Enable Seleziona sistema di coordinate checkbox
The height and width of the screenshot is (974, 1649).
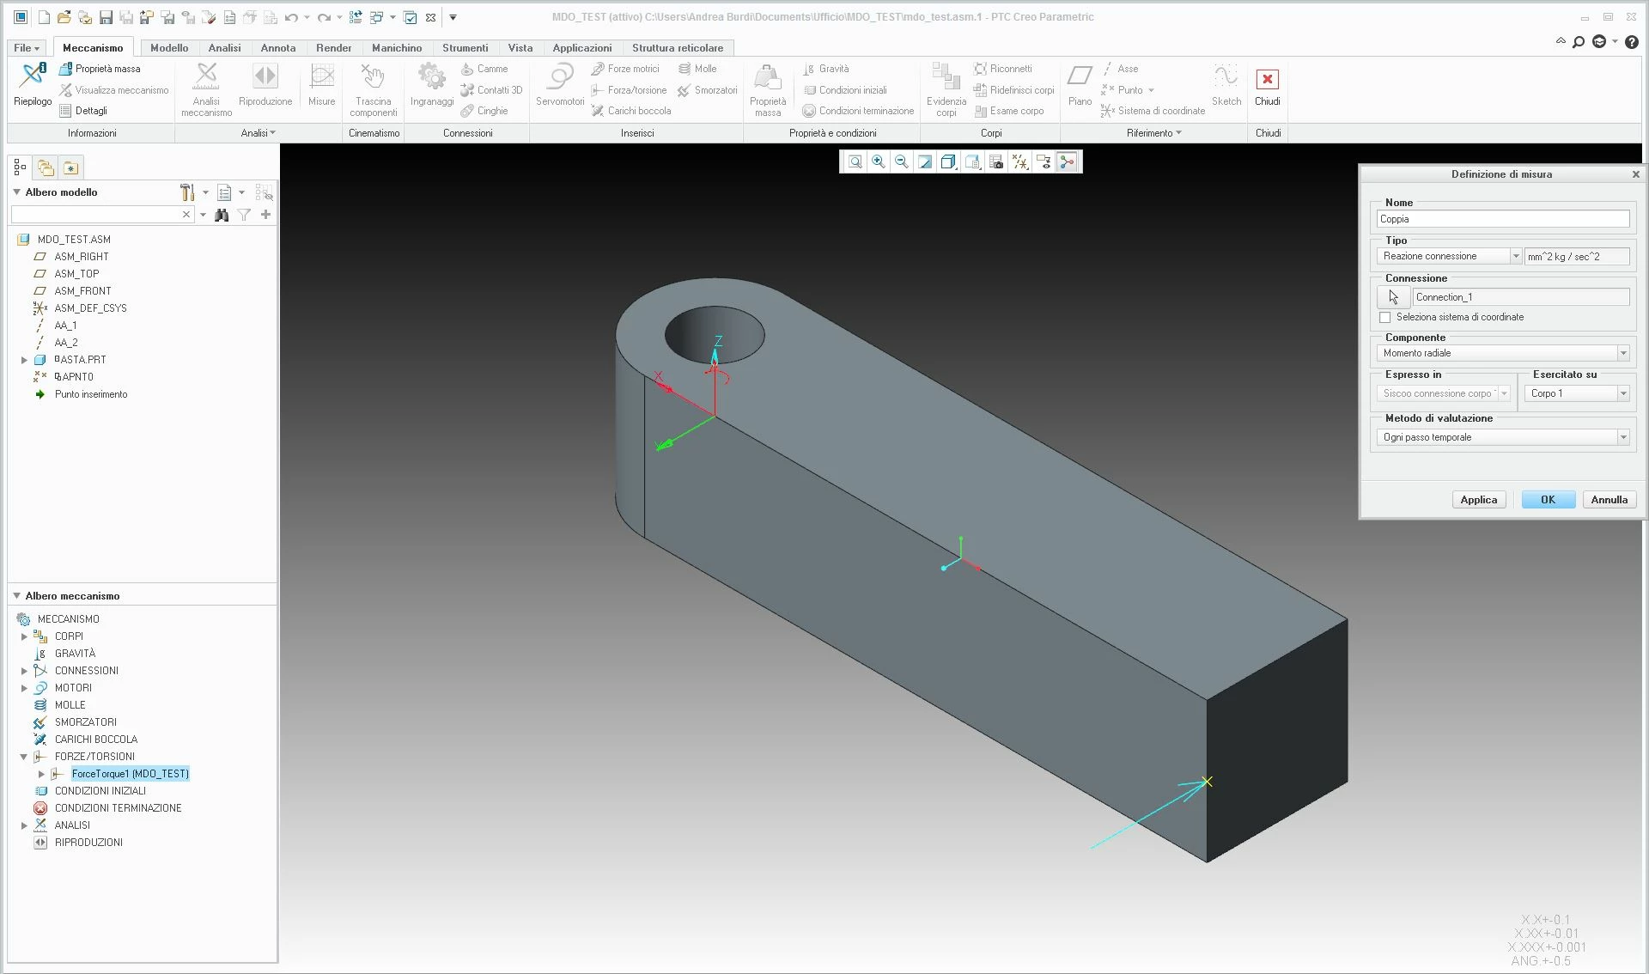pyautogui.click(x=1384, y=318)
